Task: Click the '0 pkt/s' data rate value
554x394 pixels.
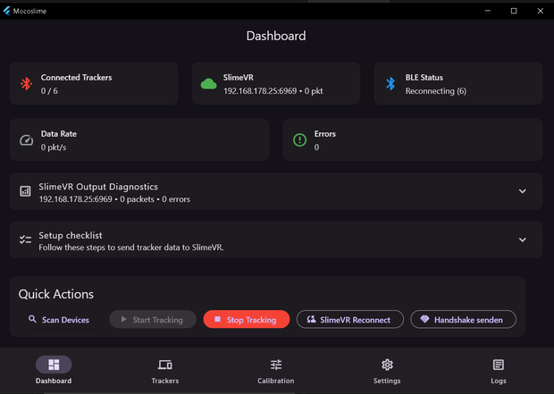Action: point(54,147)
